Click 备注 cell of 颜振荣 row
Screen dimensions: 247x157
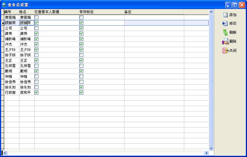click(x=153, y=23)
